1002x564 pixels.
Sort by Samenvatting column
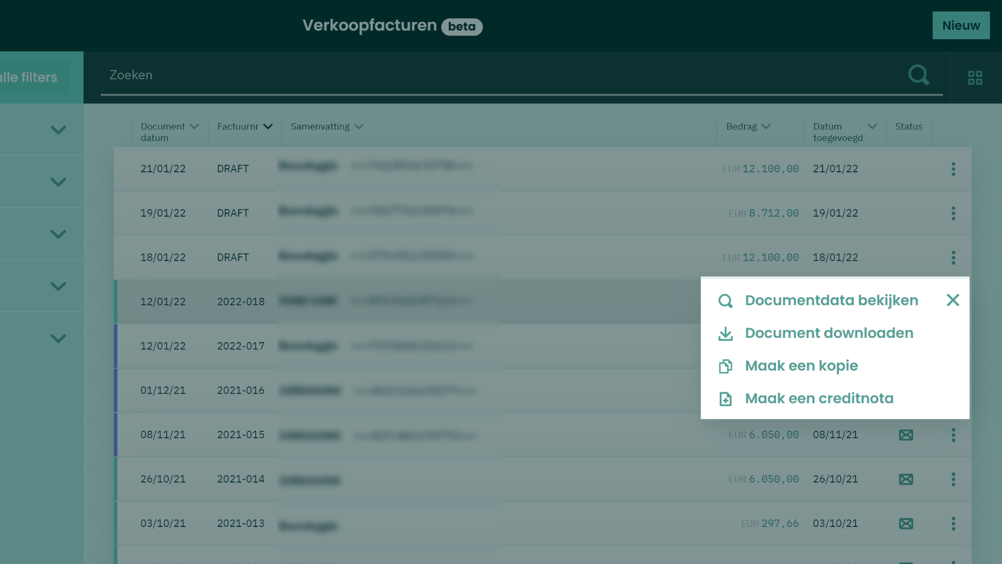coord(327,126)
